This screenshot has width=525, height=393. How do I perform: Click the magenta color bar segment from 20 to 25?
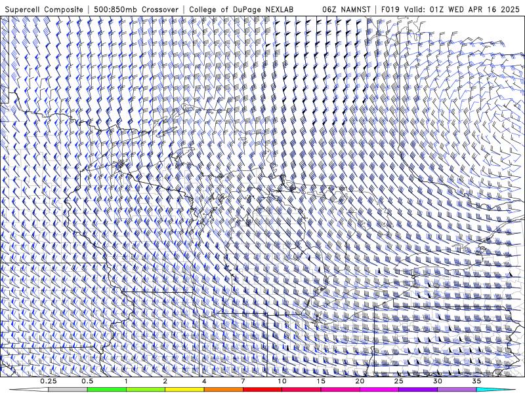tap(379, 390)
